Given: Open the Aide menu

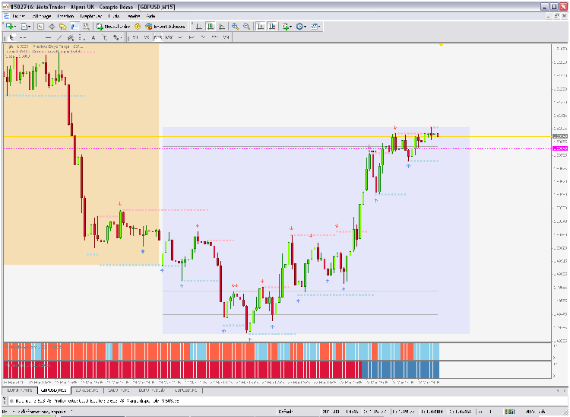Looking at the screenshot, I should (151, 16).
